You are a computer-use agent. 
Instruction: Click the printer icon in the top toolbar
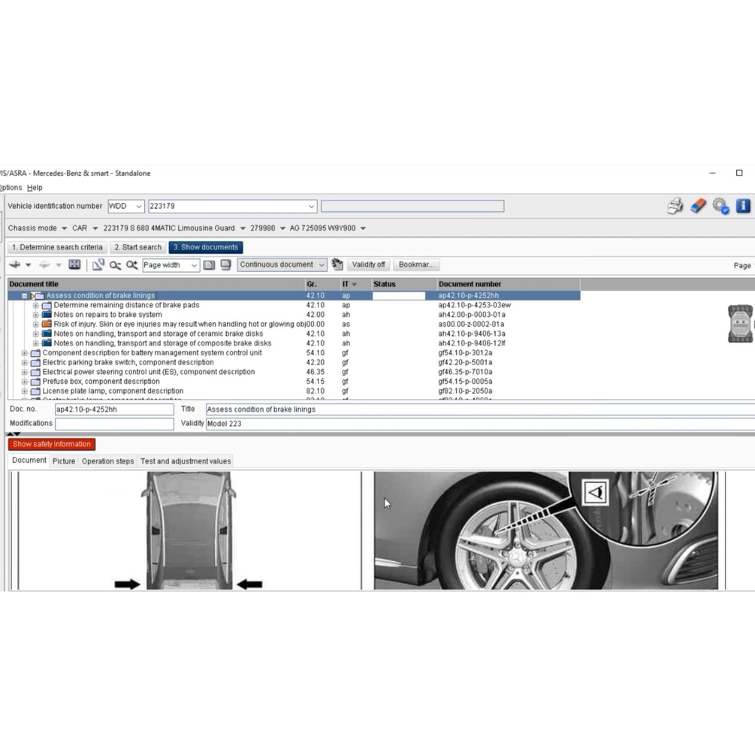pyautogui.click(x=675, y=206)
